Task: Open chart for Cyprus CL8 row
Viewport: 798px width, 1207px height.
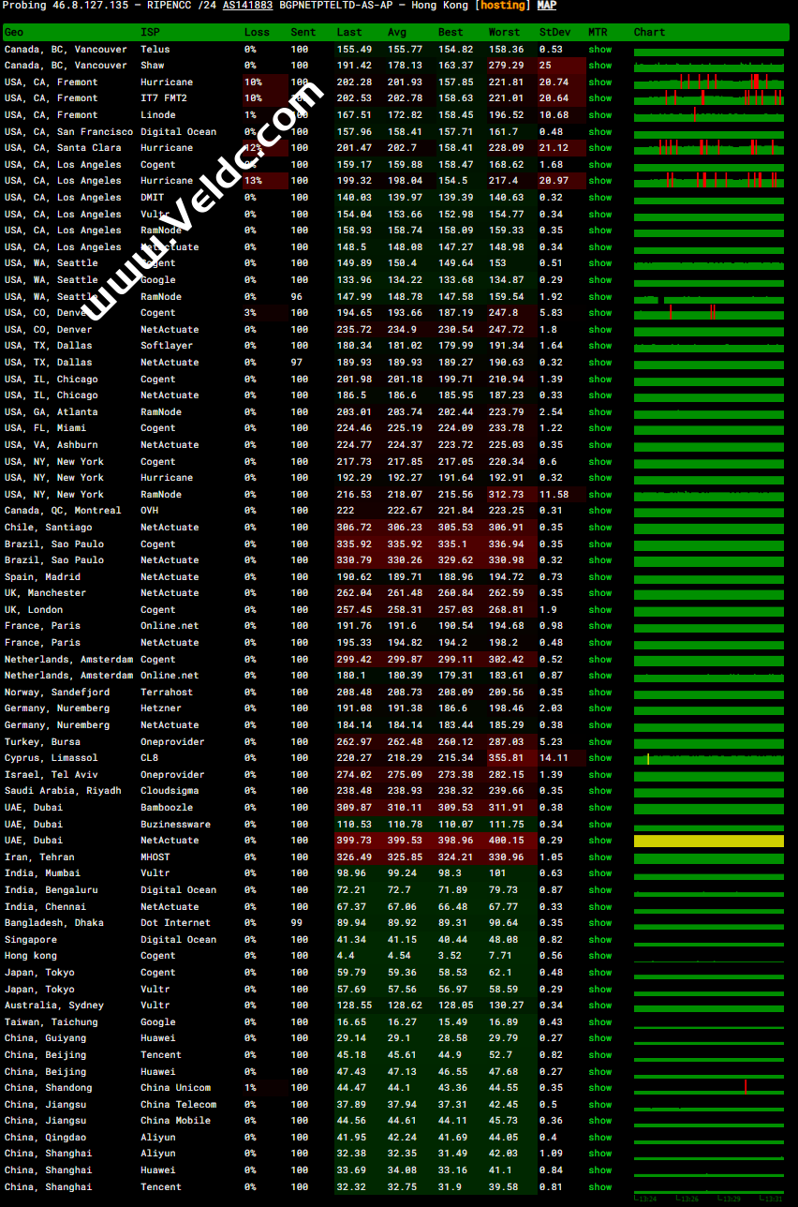Action: click(709, 758)
